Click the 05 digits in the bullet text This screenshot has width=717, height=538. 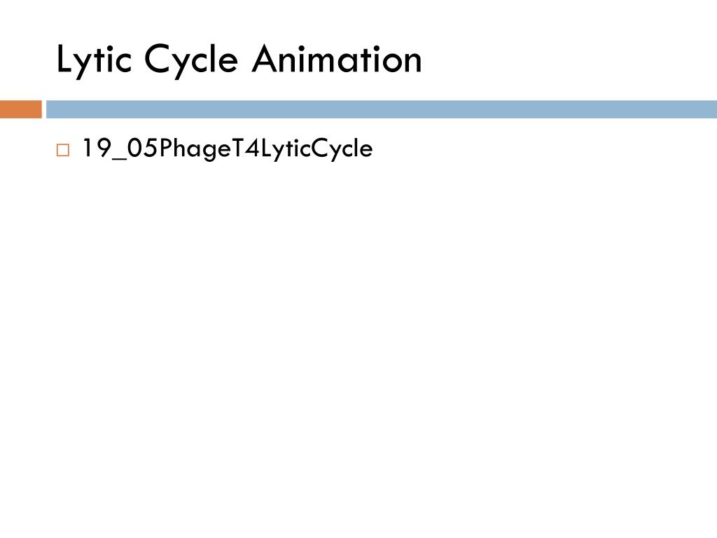142,149
